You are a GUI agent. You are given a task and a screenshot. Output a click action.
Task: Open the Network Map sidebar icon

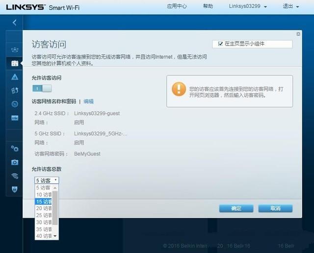tap(15, 50)
